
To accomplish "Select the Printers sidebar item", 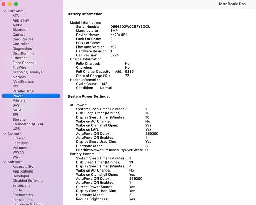I will [19, 100].
